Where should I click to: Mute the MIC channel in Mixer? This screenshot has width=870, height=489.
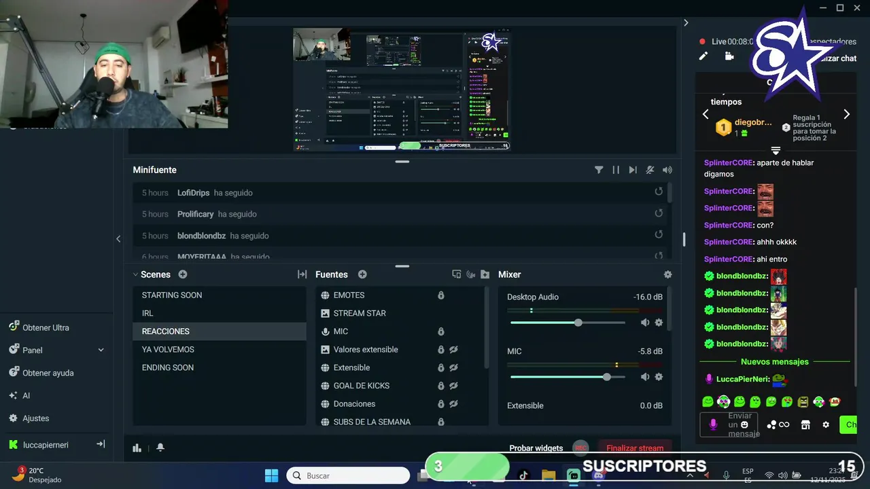[x=645, y=377]
